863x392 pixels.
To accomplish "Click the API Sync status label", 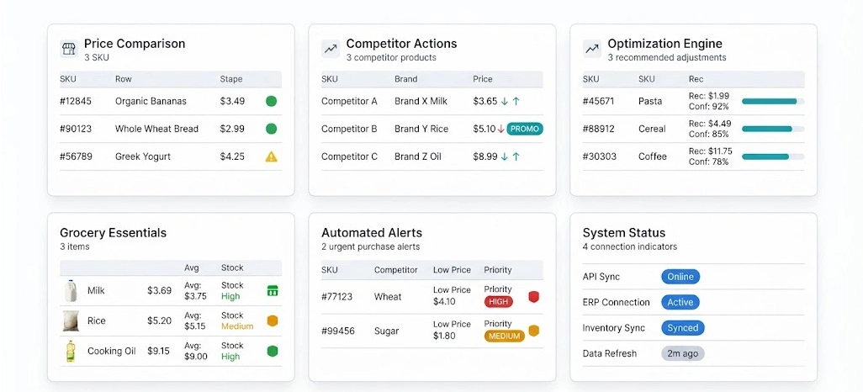I will click(603, 277).
